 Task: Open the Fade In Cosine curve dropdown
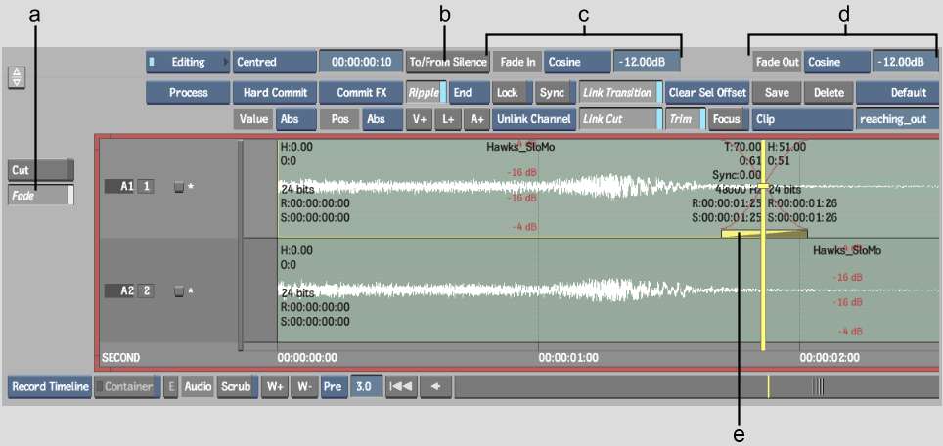tap(577, 62)
